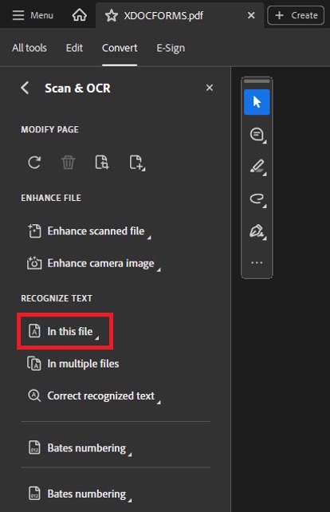This screenshot has width=330, height=512.
Task: Select the highlighter pen tool
Action: [257, 167]
